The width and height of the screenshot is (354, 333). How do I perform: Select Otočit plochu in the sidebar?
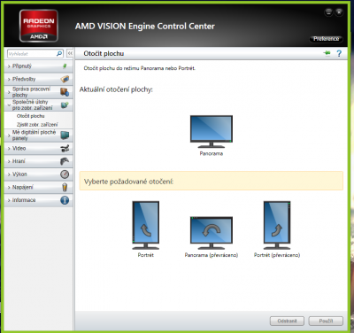pos(31,116)
